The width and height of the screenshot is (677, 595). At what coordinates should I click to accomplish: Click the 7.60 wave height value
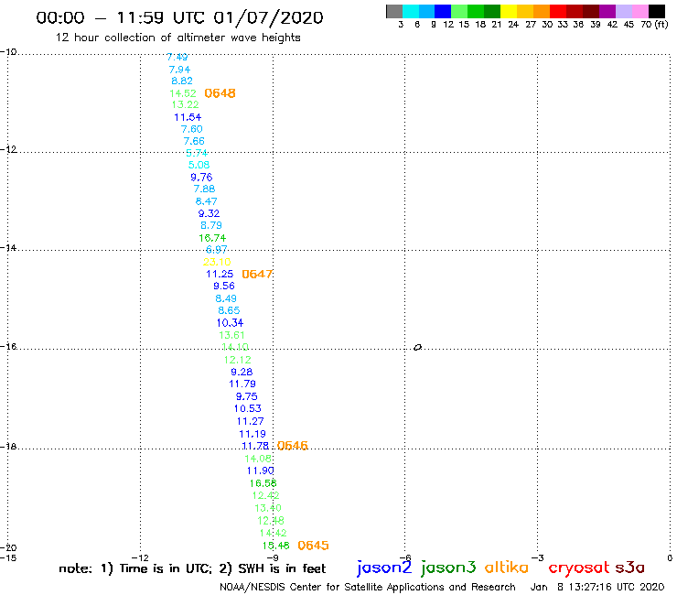[192, 129]
